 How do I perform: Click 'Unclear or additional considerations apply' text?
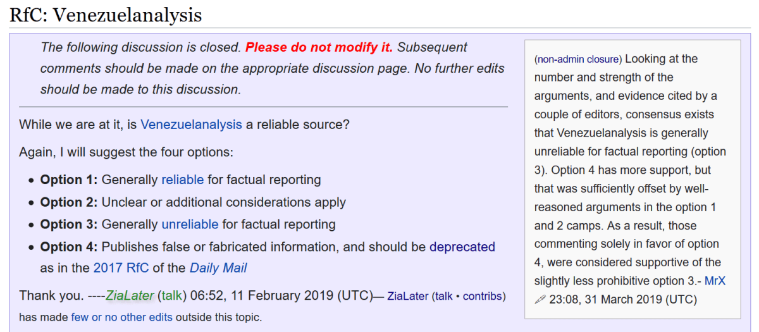[224, 202]
